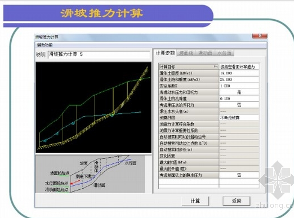
Task: Switch to the 水位面 tab
Action: (x=224, y=53)
